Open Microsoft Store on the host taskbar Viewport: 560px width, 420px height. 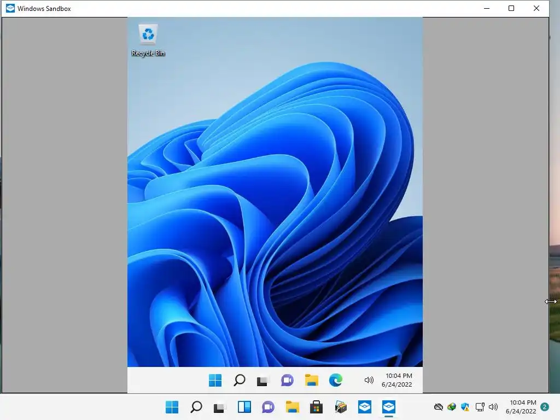tap(316, 407)
